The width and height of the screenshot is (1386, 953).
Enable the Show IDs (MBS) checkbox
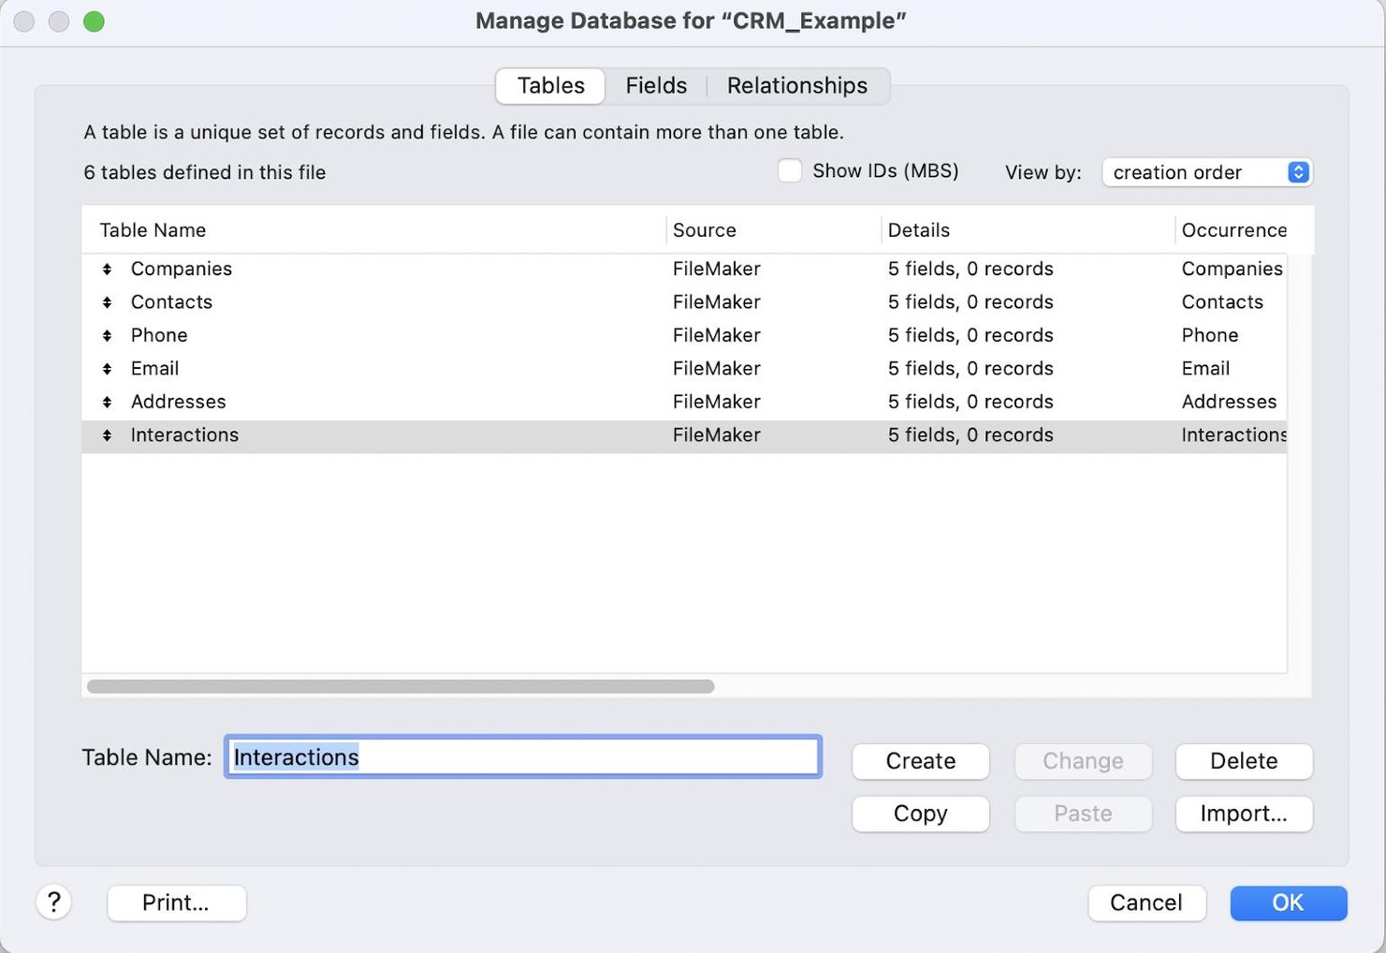790,170
